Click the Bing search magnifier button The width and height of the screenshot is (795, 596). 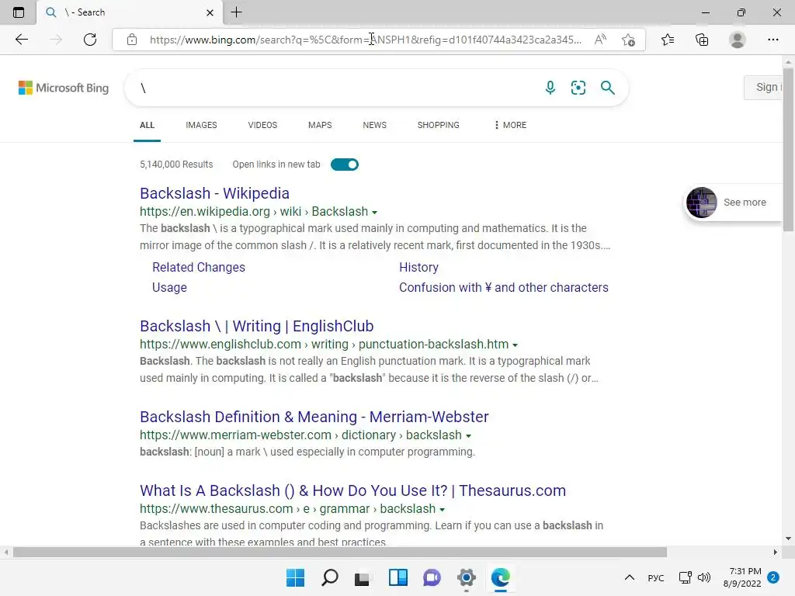607,88
